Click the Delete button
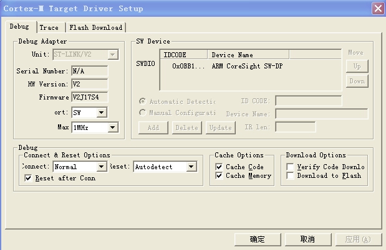This screenshot has width=386, height=250. click(187, 127)
